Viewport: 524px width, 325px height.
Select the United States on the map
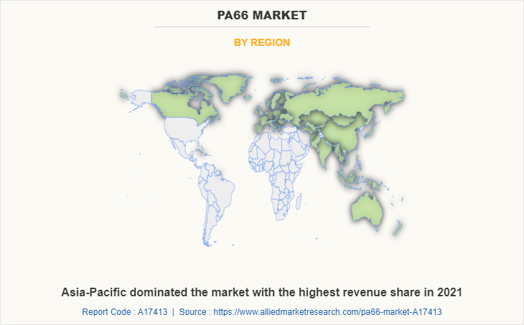[x=182, y=128]
